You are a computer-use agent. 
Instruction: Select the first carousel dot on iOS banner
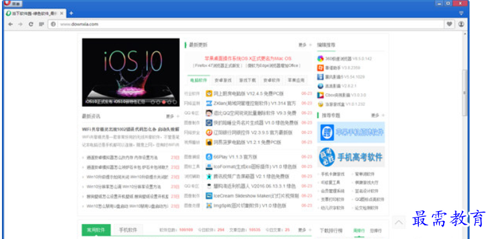click(153, 102)
